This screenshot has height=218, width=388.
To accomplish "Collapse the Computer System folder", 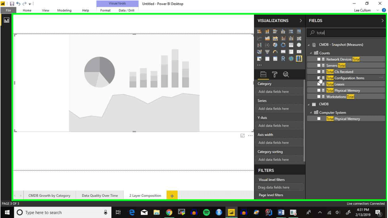I will 311,112.
